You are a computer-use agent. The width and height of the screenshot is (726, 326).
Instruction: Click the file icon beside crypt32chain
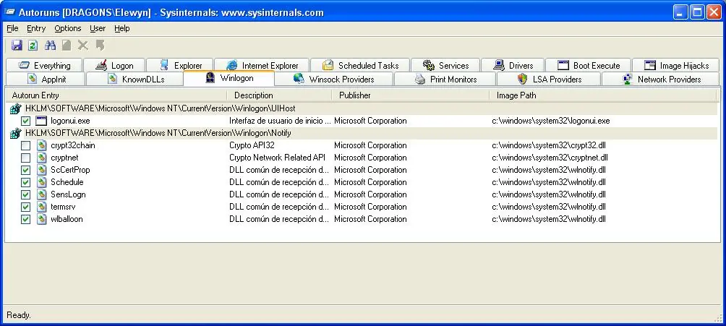click(x=42, y=145)
